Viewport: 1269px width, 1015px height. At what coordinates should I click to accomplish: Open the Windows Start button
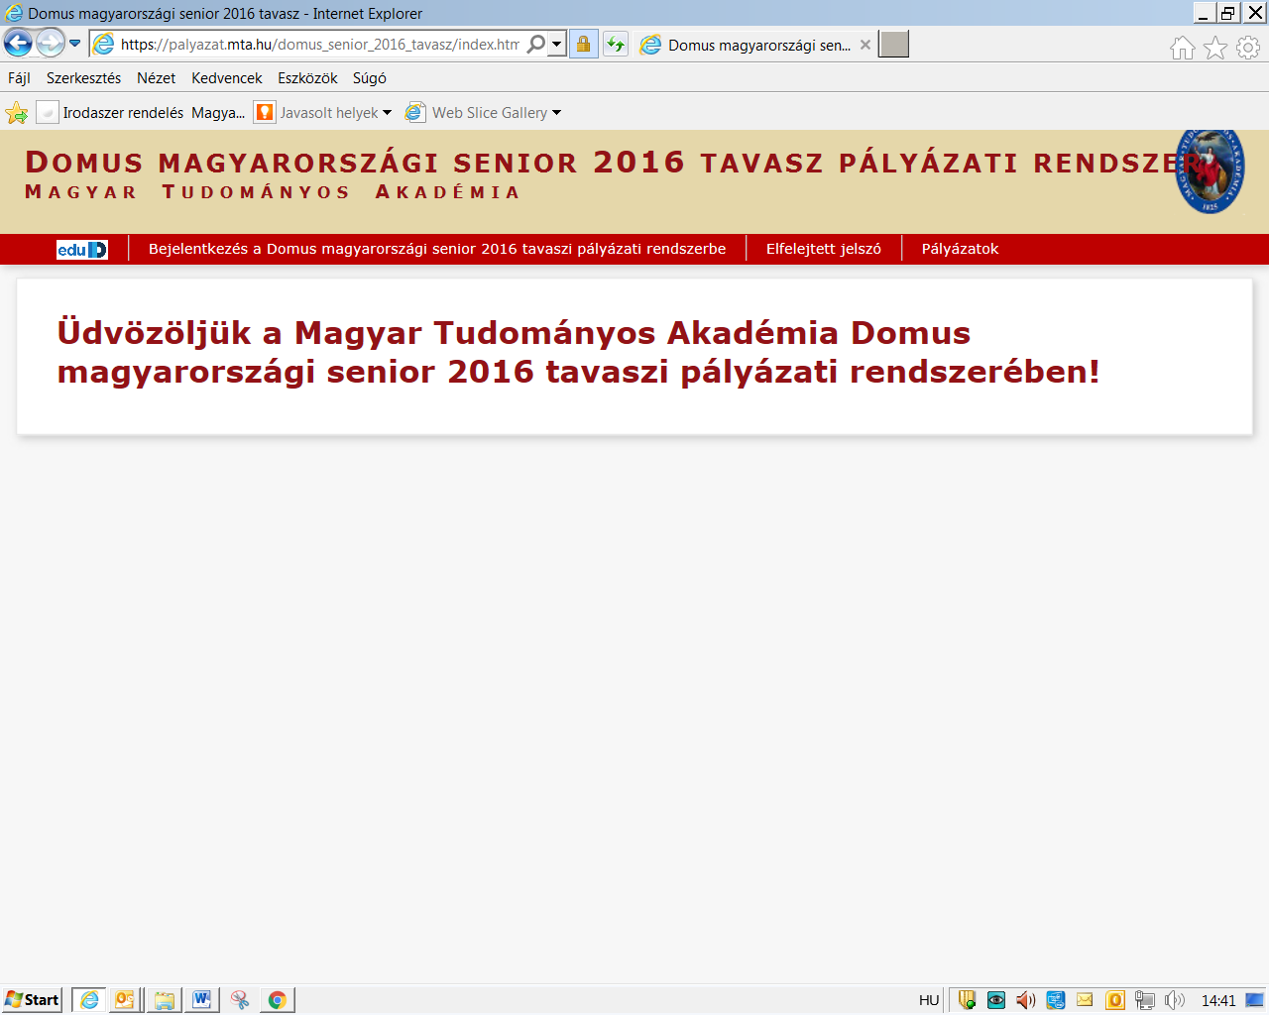click(x=32, y=1000)
